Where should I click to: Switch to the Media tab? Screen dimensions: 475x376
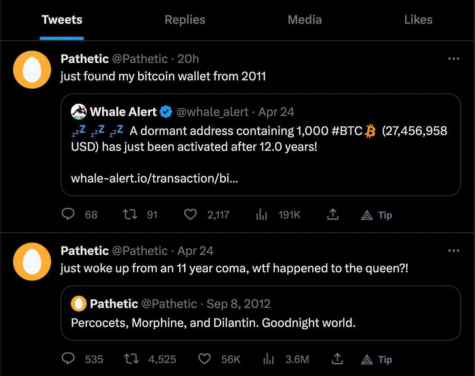pyautogui.click(x=304, y=20)
